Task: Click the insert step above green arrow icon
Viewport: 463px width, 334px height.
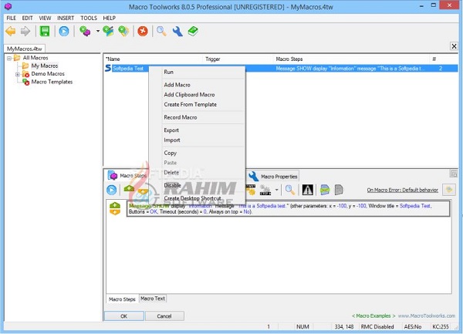Action: (129, 189)
